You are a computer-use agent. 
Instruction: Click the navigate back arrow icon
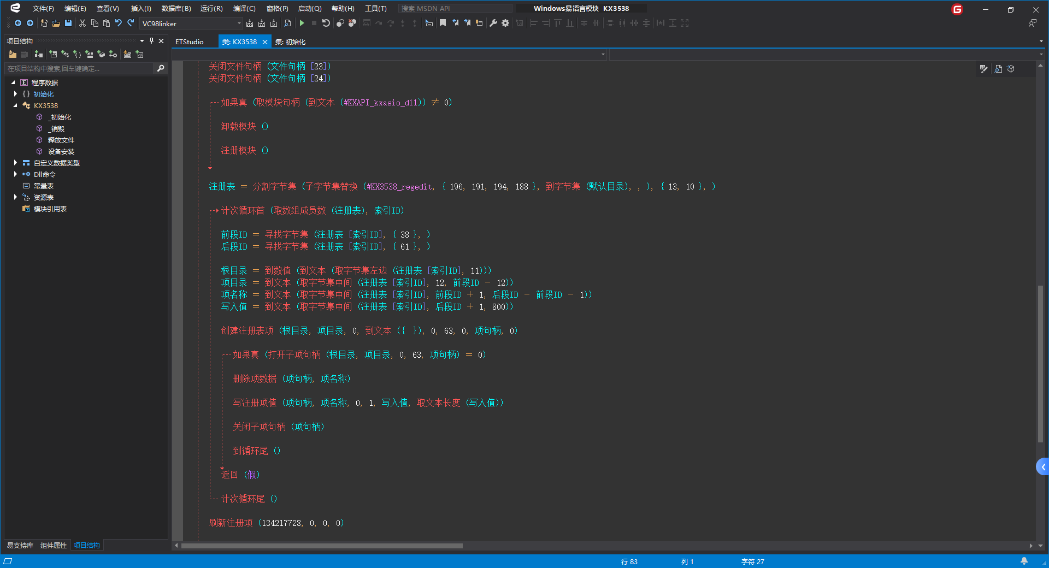[x=18, y=23]
